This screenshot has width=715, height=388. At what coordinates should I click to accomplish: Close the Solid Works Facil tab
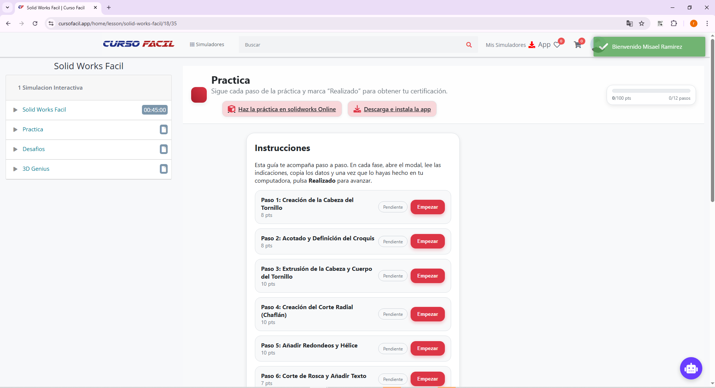(95, 7)
